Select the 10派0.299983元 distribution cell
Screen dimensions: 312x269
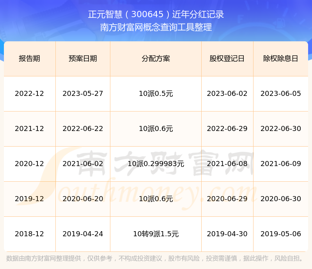(x=156, y=164)
